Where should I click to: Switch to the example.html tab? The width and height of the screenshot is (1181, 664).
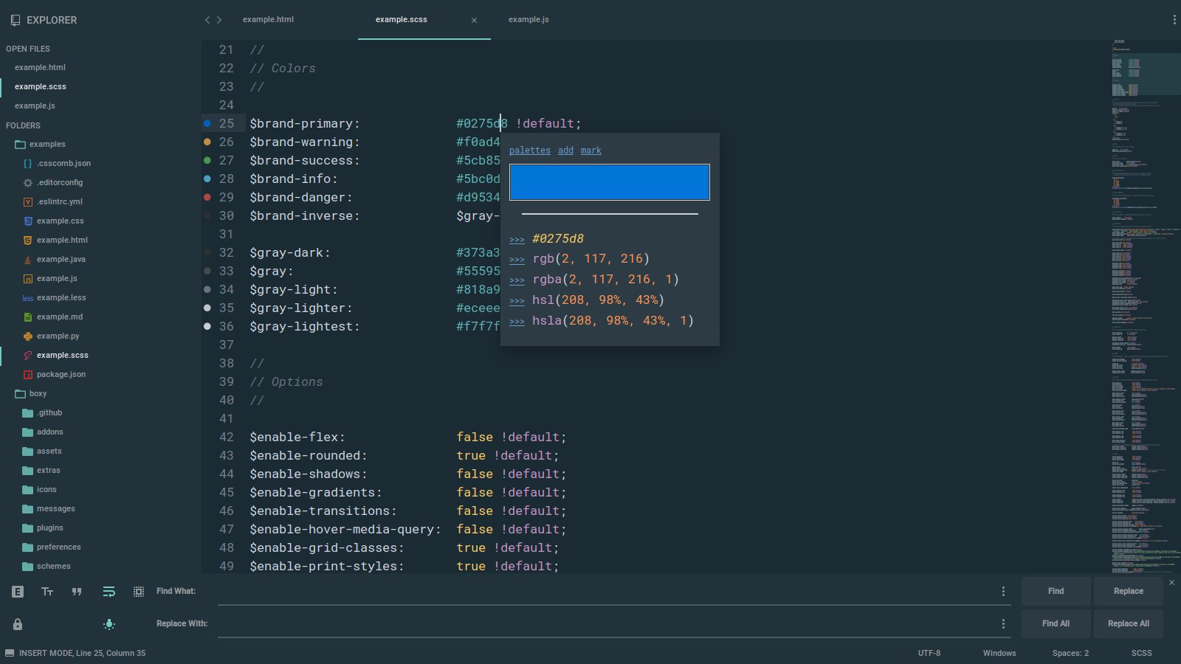coord(268,20)
